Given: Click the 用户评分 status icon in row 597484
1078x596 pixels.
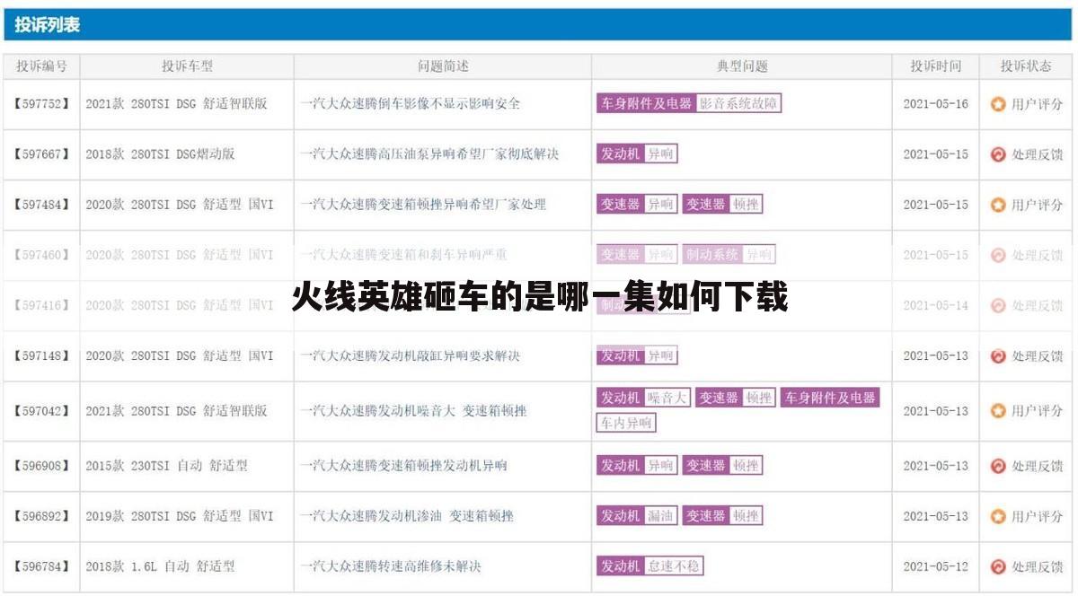Looking at the screenshot, I should tap(998, 205).
